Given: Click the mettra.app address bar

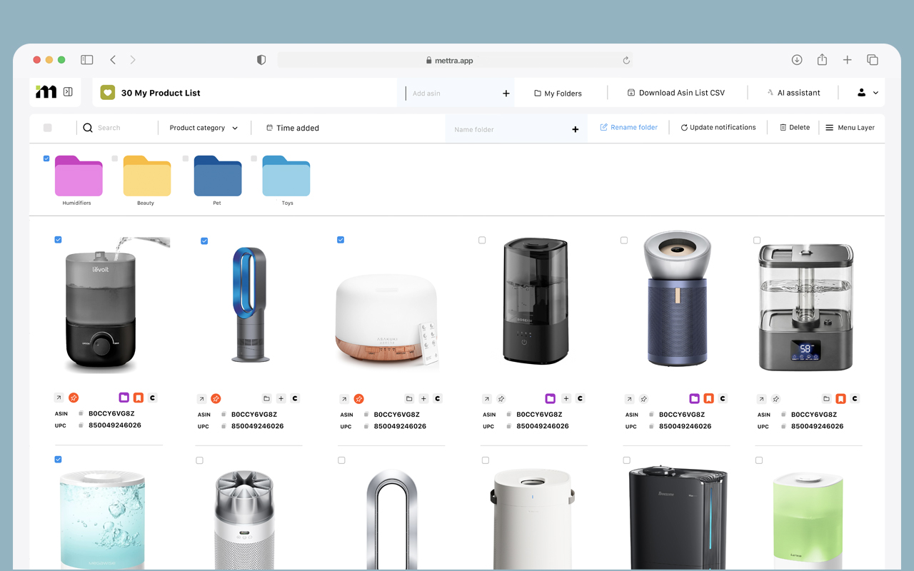Looking at the screenshot, I should point(455,61).
